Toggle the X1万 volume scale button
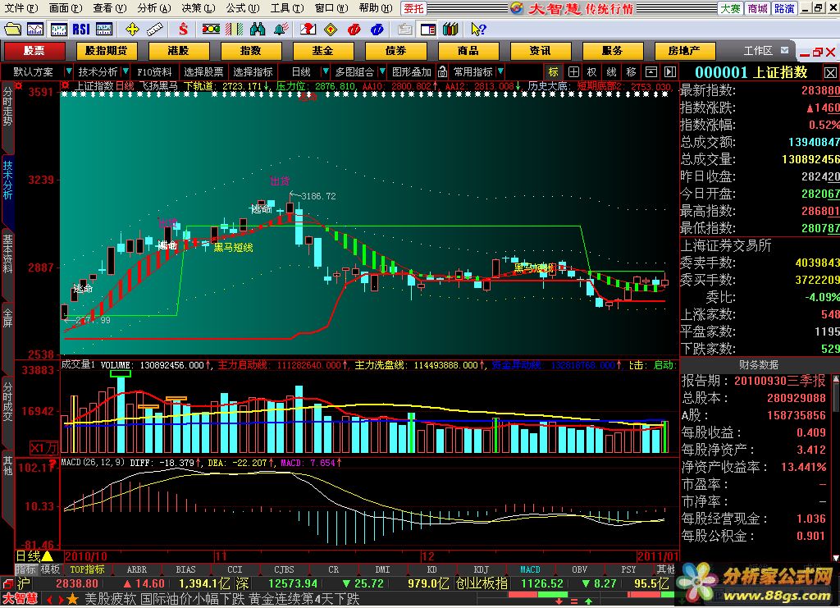 [x=43, y=448]
